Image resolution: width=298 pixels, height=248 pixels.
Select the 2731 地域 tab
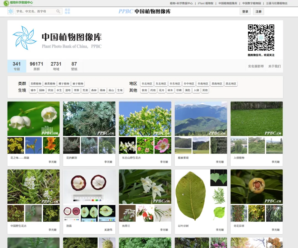[56, 66]
